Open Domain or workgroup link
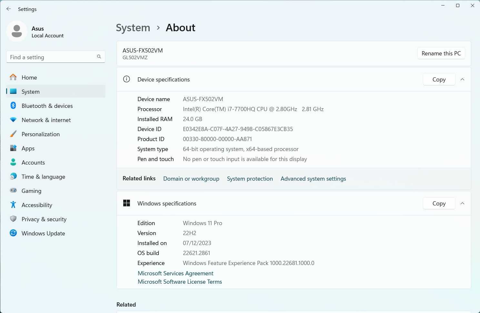Image resolution: width=480 pixels, height=313 pixels. pos(191,178)
